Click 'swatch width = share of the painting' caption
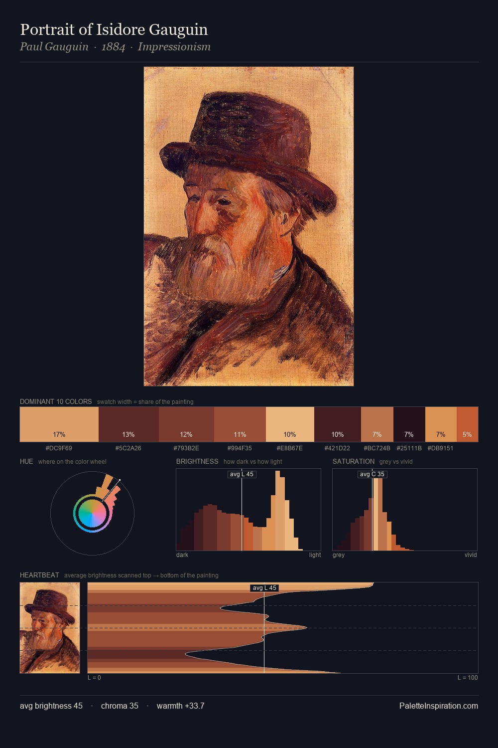Image resolution: width=498 pixels, height=748 pixels. pyautogui.click(x=145, y=402)
